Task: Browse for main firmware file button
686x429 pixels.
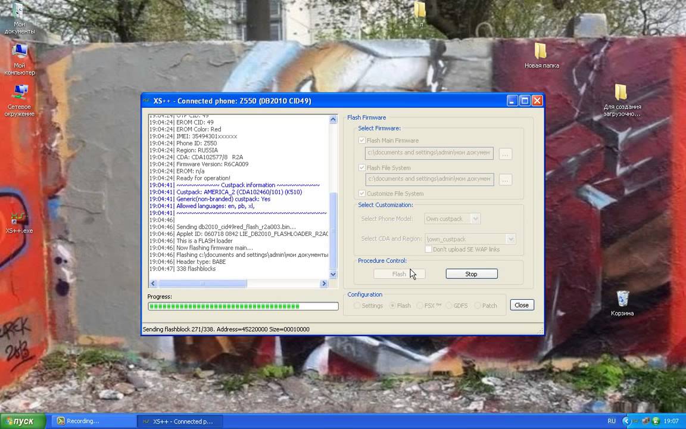Action: [x=506, y=154]
